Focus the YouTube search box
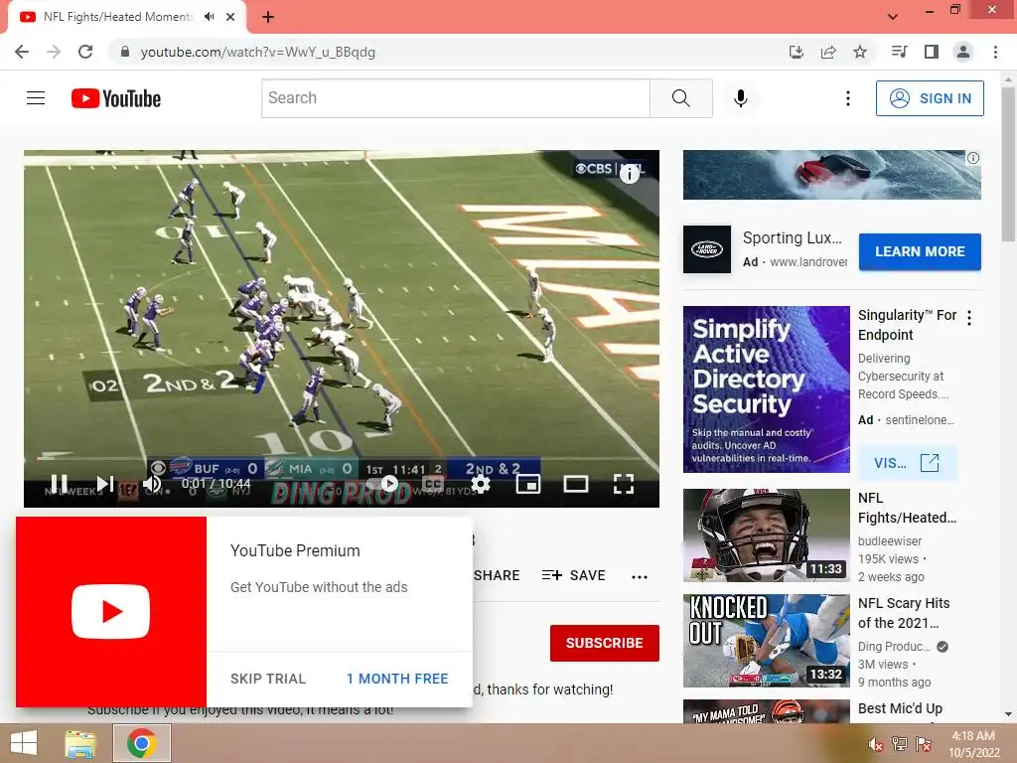This screenshot has height=763, width=1017. point(456,98)
